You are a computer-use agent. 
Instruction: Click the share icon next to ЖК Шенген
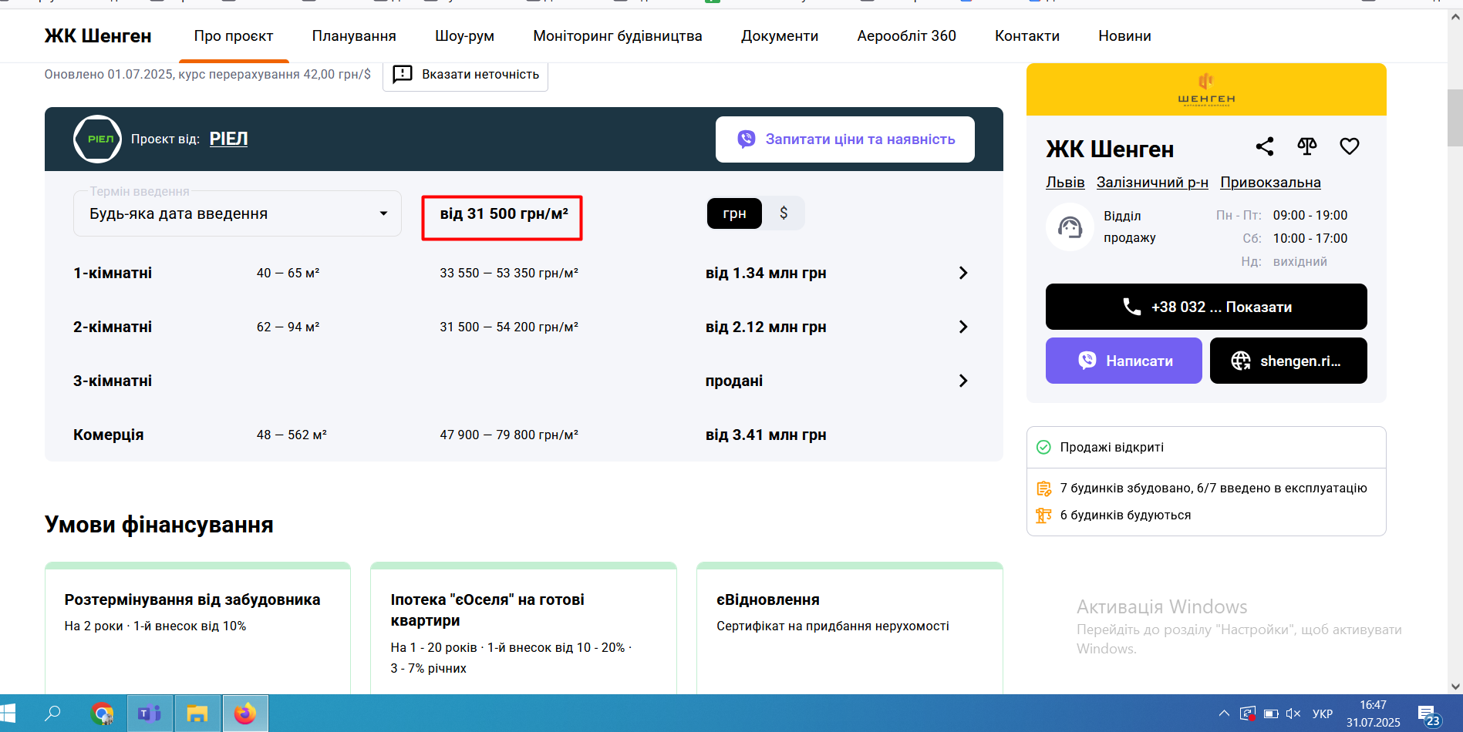click(x=1265, y=146)
